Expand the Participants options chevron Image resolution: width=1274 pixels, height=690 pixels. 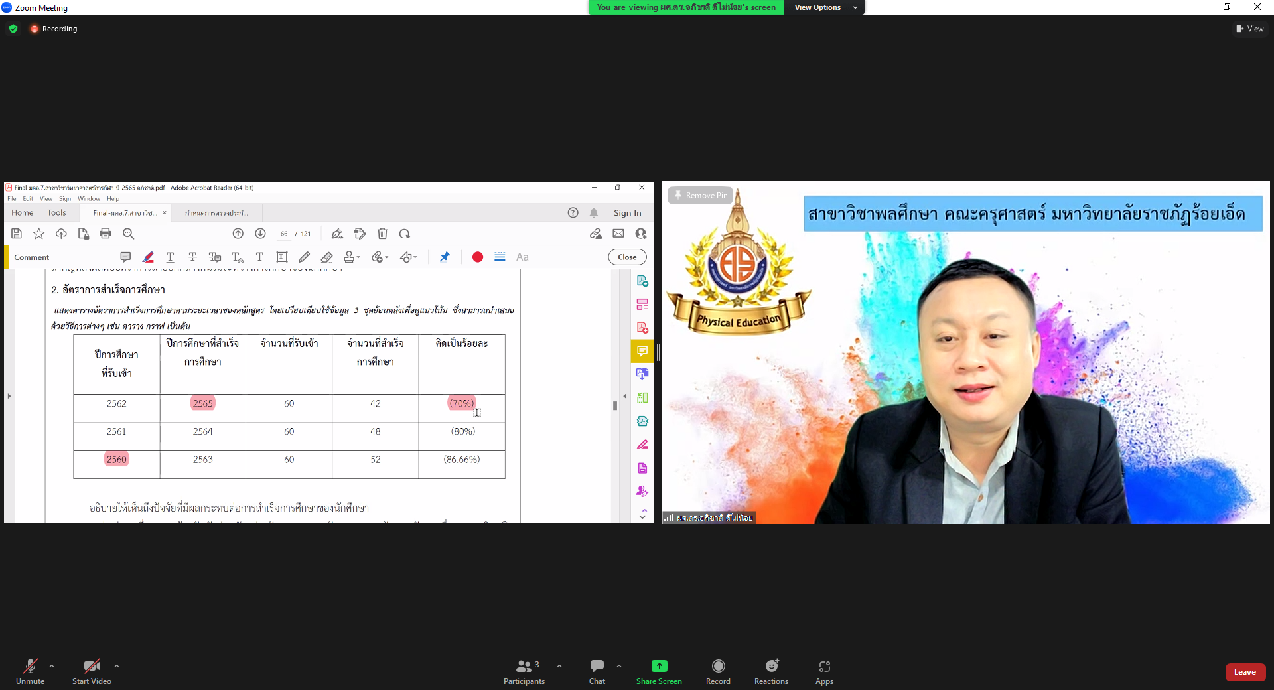pyautogui.click(x=559, y=666)
